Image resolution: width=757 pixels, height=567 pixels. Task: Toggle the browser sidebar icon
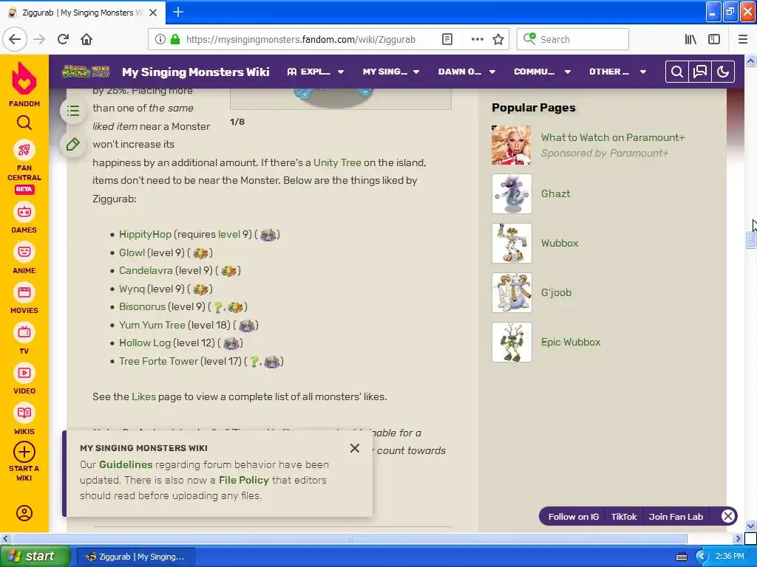(x=714, y=39)
